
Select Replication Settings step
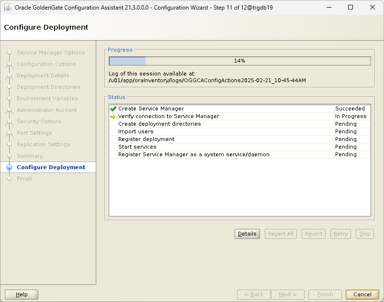point(44,145)
